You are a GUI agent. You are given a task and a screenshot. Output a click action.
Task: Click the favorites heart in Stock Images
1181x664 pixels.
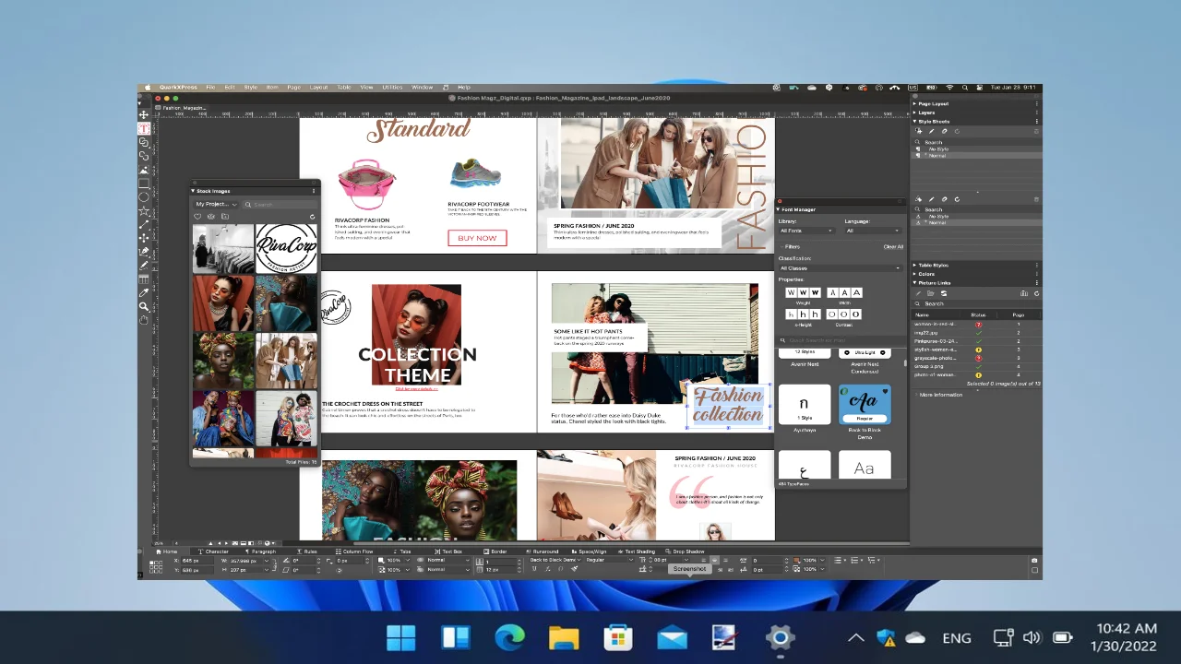click(197, 217)
